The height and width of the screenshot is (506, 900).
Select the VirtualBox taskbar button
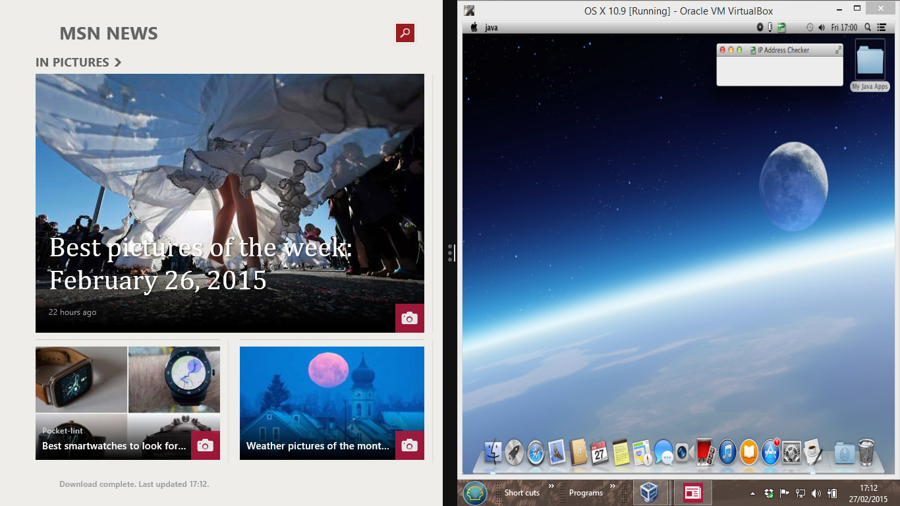pos(650,493)
